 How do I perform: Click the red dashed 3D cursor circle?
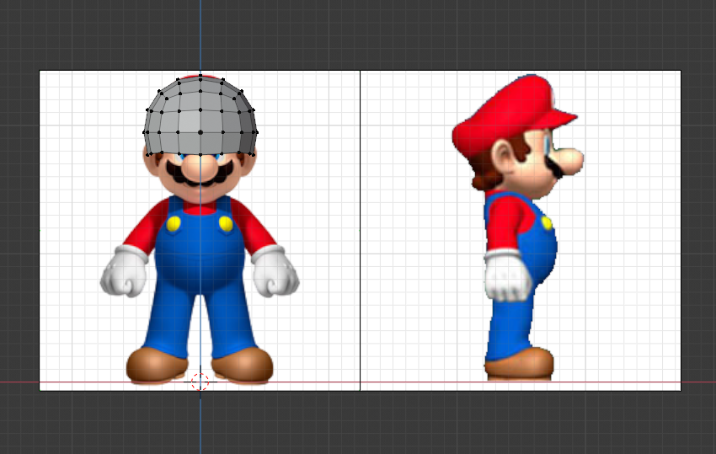[x=200, y=382]
